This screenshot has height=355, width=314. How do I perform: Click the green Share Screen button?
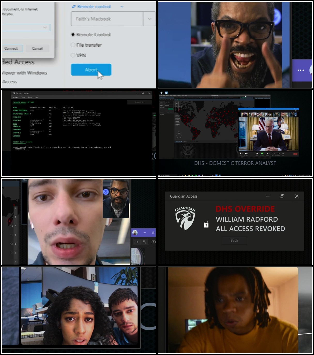[262, 154]
